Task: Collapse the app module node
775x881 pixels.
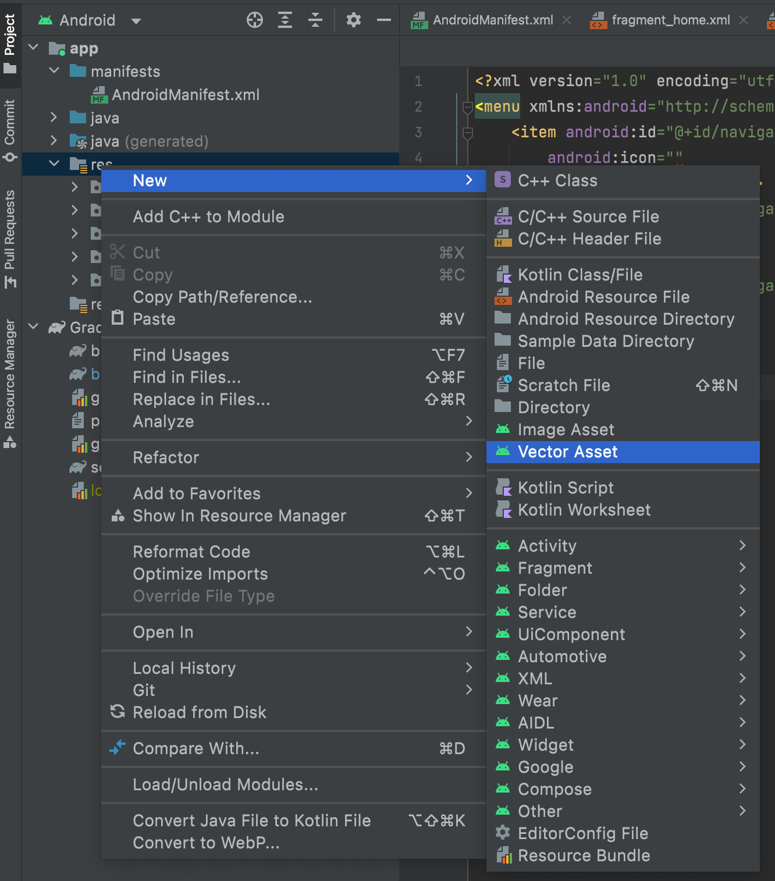Action: pos(33,47)
